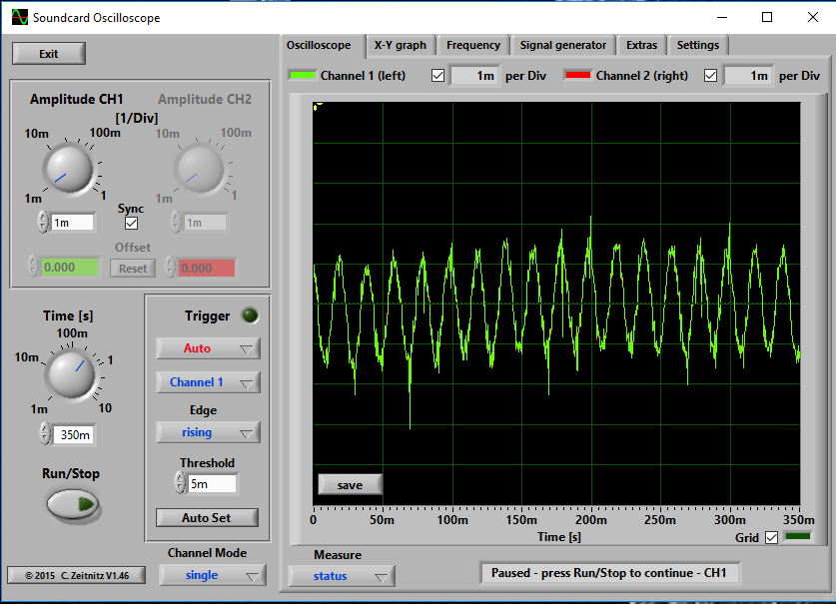836x604 pixels.
Task: Click the green Channel 1 color swatch
Action: click(x=302, y=76)
